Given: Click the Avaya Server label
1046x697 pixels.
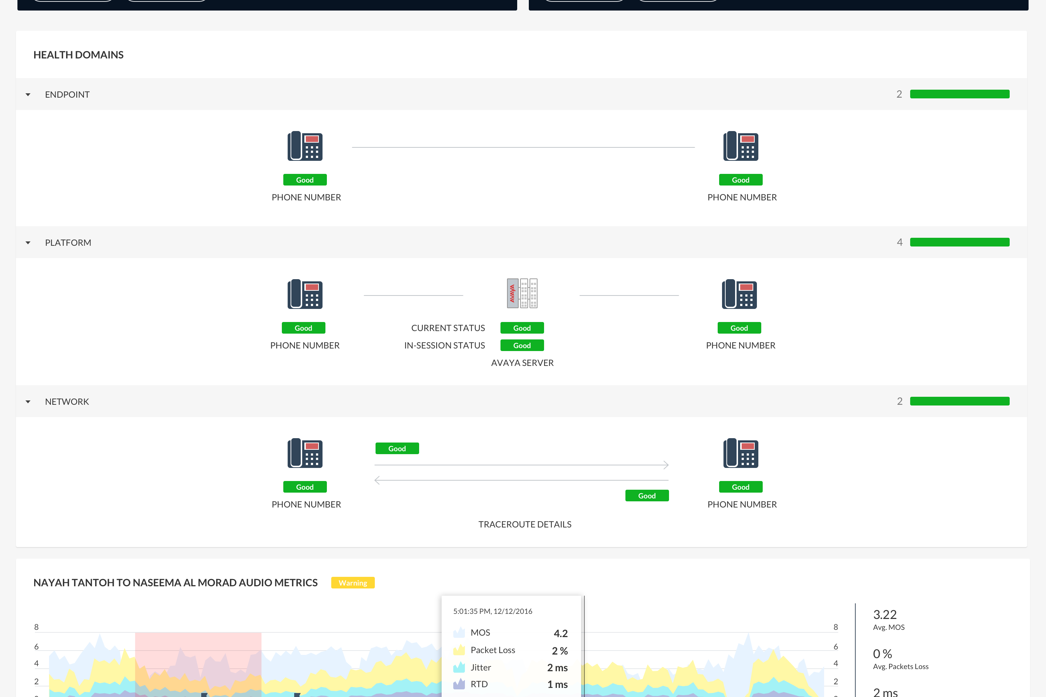Looking at the screenshot, I should click(x=522, y=363).
